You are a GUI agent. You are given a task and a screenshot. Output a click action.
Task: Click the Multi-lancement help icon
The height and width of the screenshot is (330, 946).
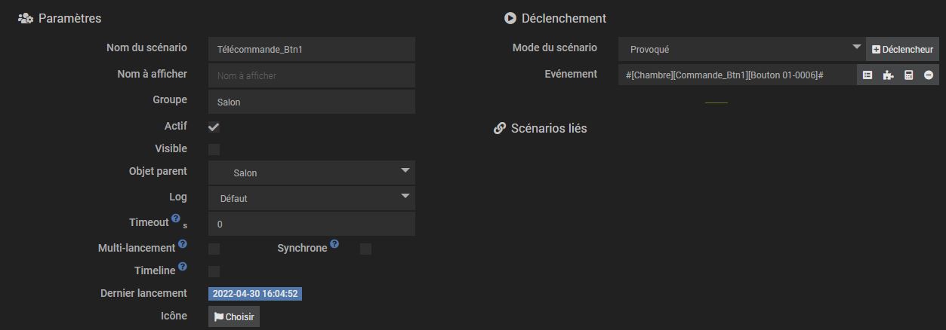183,245
